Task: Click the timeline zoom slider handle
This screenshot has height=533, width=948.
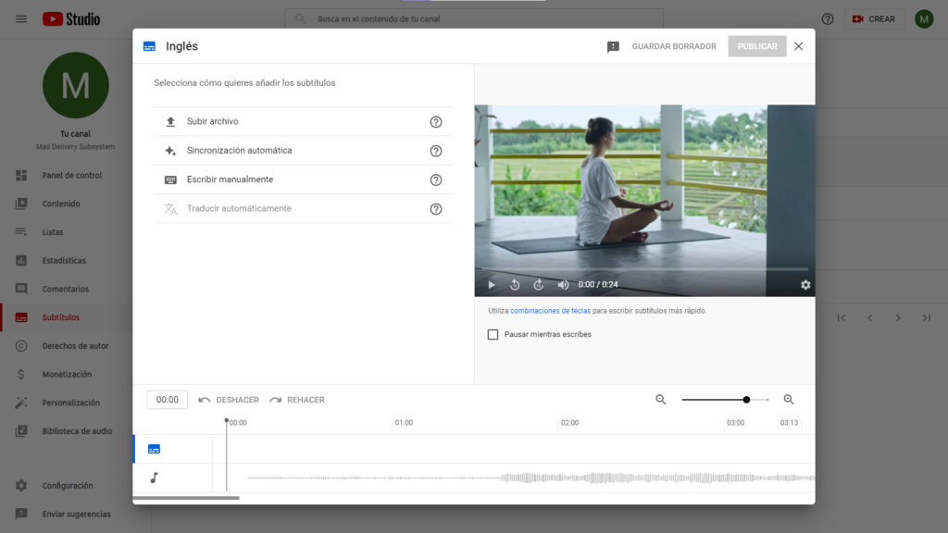Action: tap(746, 400)
